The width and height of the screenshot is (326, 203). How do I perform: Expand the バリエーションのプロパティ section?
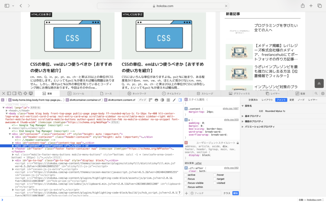pyautogui.click(x=243, y=127)
